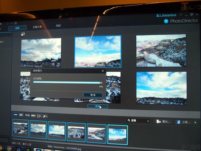
Task: Switch to filmstrip thumbnail view
Action: point(15,115)
